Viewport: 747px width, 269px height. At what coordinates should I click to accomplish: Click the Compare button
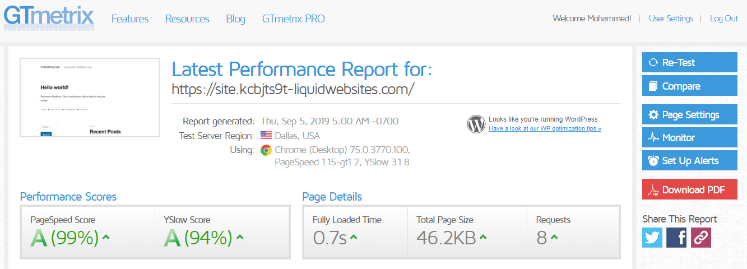[x=690, y=86]
